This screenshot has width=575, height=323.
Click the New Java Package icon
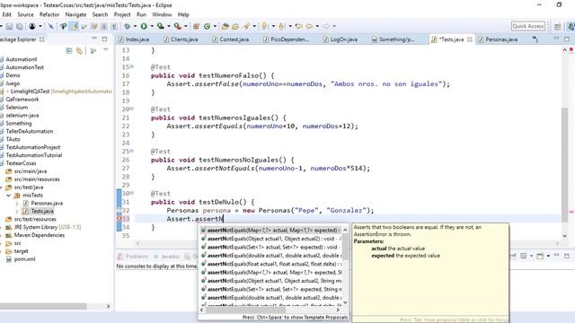tap(196, 26)
